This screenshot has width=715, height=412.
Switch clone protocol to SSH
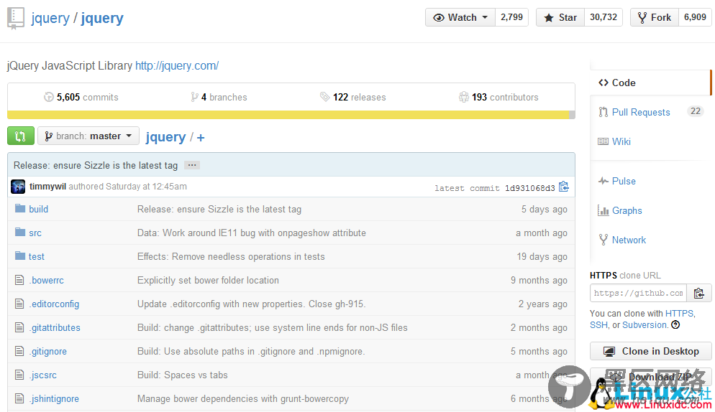[598, 324]
